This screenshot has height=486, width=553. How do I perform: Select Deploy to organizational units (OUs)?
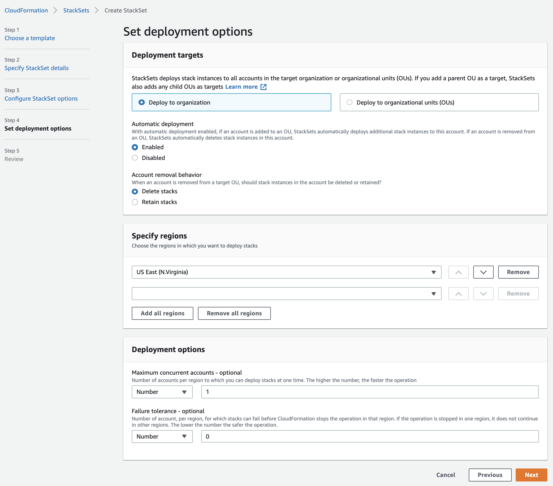(439, 102)
